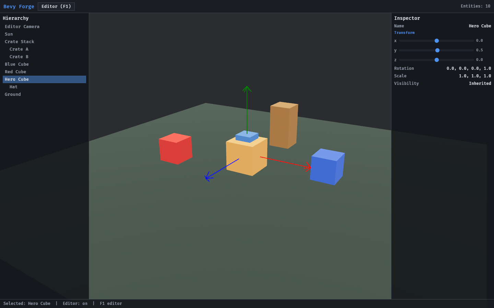Click Editor: on status entry
Viewport: 494px width, 308px height.
coord(75,304)
